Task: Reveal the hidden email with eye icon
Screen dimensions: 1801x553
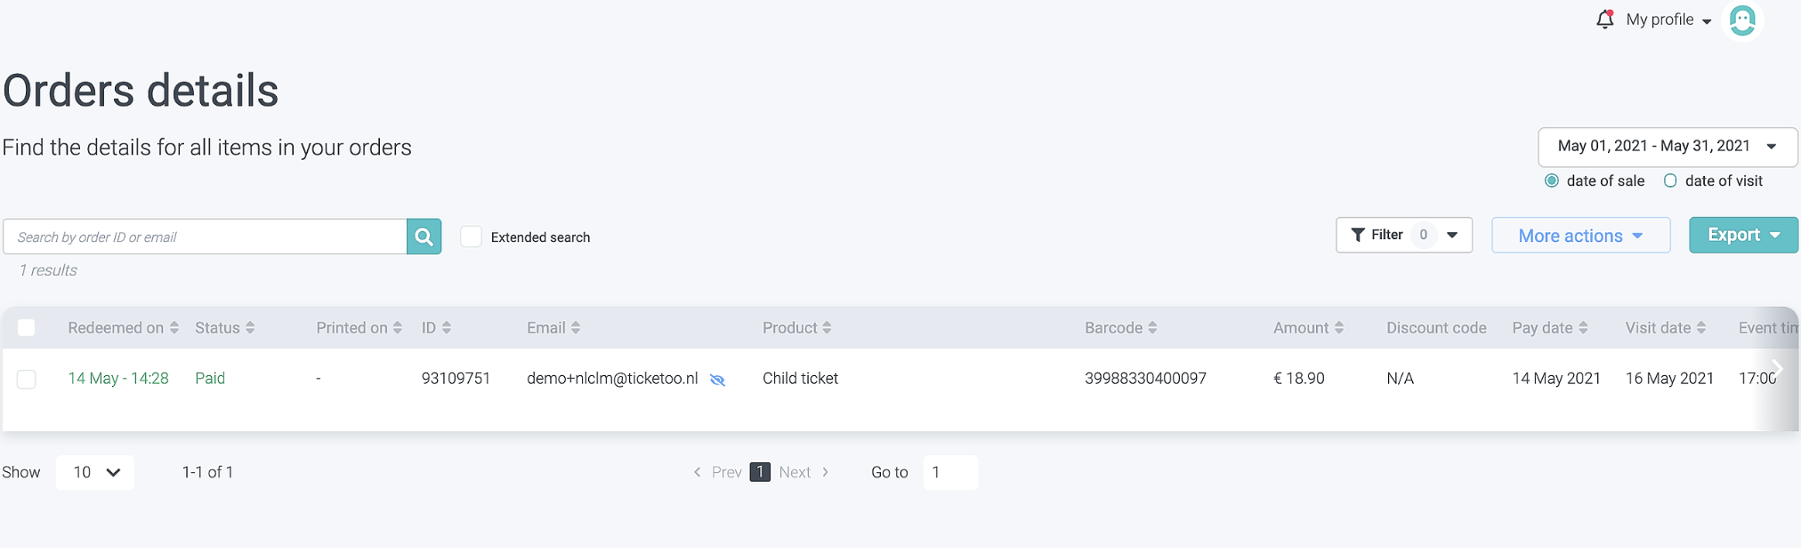Action: pyautogui.click(x=717, y=380)
